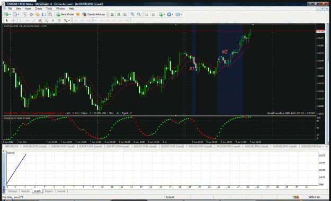The image size is (331, 201).
Task: Open the Insert menu
Action: point(28,8)
